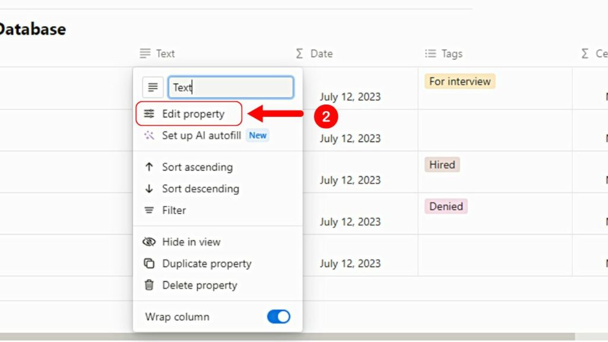Select Edit property menu entry
608x342 pixels.
193,114
